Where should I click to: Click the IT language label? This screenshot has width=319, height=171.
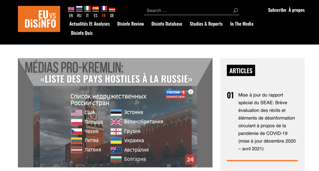tap(87, 16)
